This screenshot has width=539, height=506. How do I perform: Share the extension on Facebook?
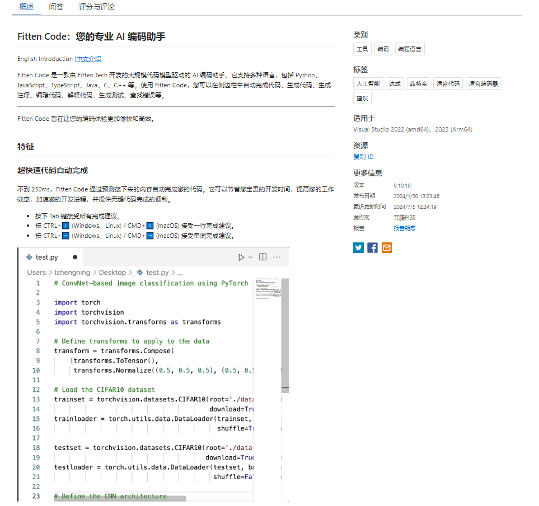tap(372, 247)
